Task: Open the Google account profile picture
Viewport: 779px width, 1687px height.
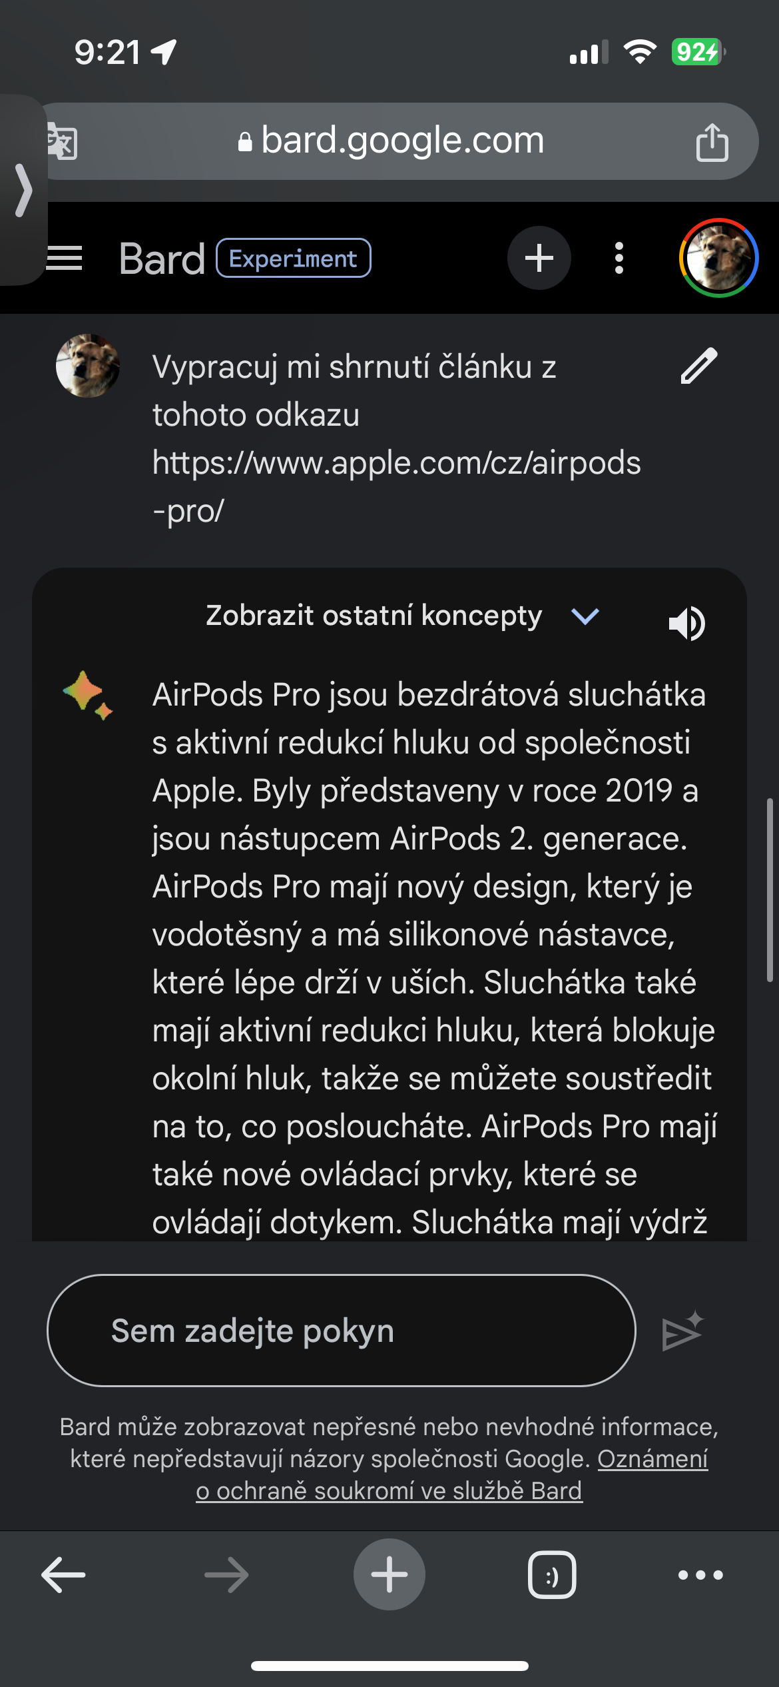Action: click(718, 258)
